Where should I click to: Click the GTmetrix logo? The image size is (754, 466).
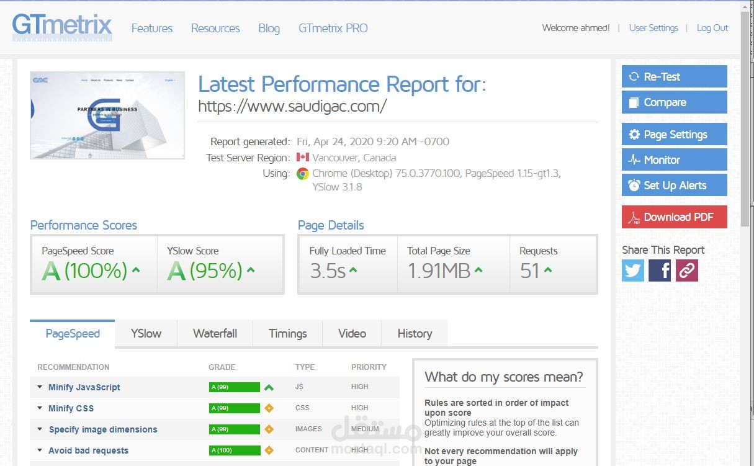click(62, 27)
